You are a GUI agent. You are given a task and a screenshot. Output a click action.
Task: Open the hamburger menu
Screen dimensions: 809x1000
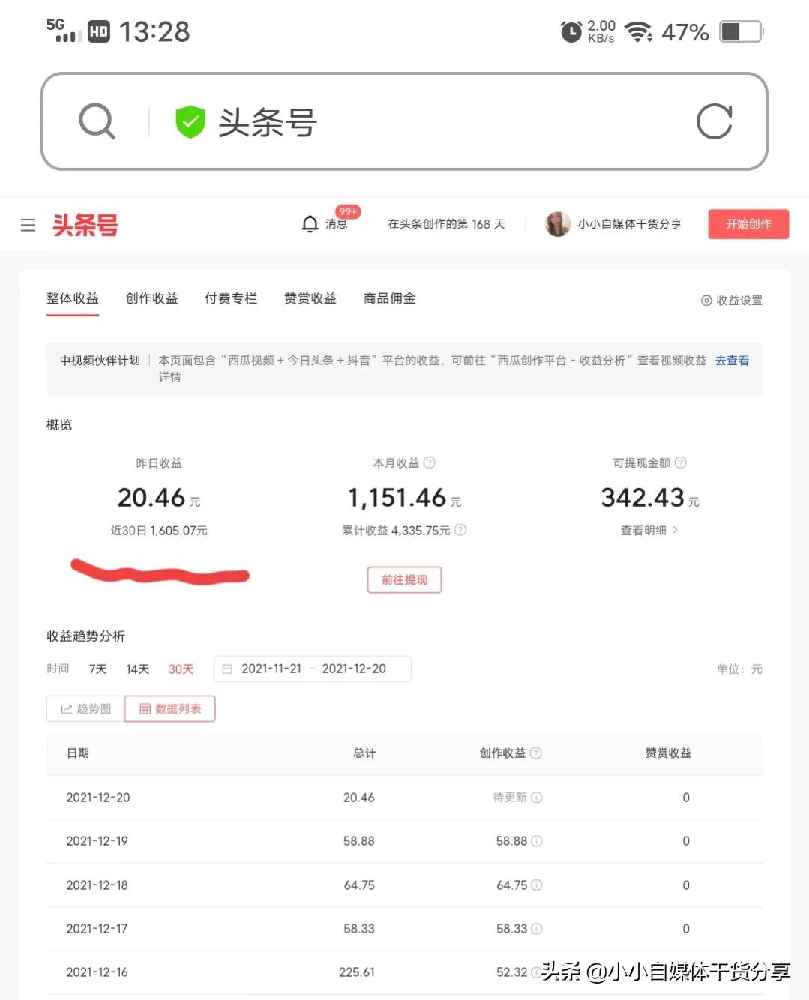28,225
